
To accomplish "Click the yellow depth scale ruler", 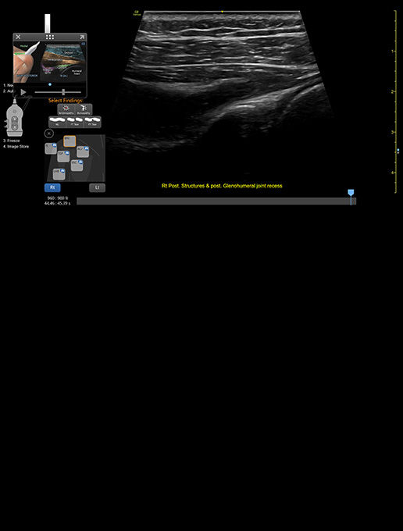I will pyautogui.click(x=395, y=102).
